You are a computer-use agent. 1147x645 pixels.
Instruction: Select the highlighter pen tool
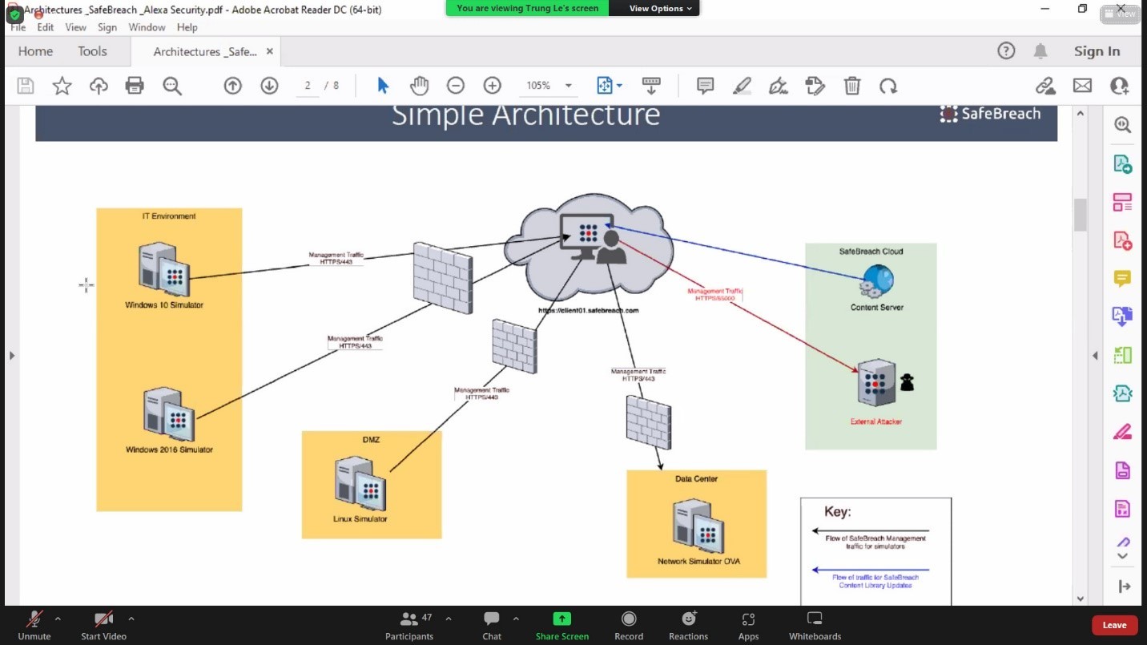[742, 86]
